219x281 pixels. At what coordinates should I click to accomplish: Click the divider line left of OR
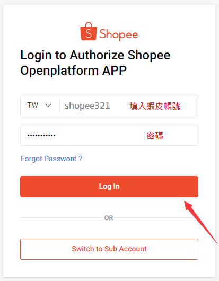click(x=62, y=218)
